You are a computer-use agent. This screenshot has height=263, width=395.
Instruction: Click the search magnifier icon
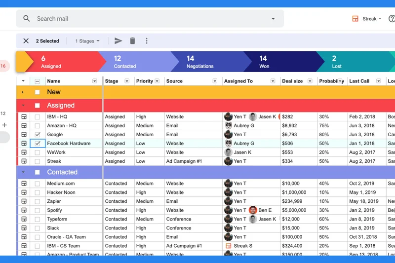(x=27, y=18)
